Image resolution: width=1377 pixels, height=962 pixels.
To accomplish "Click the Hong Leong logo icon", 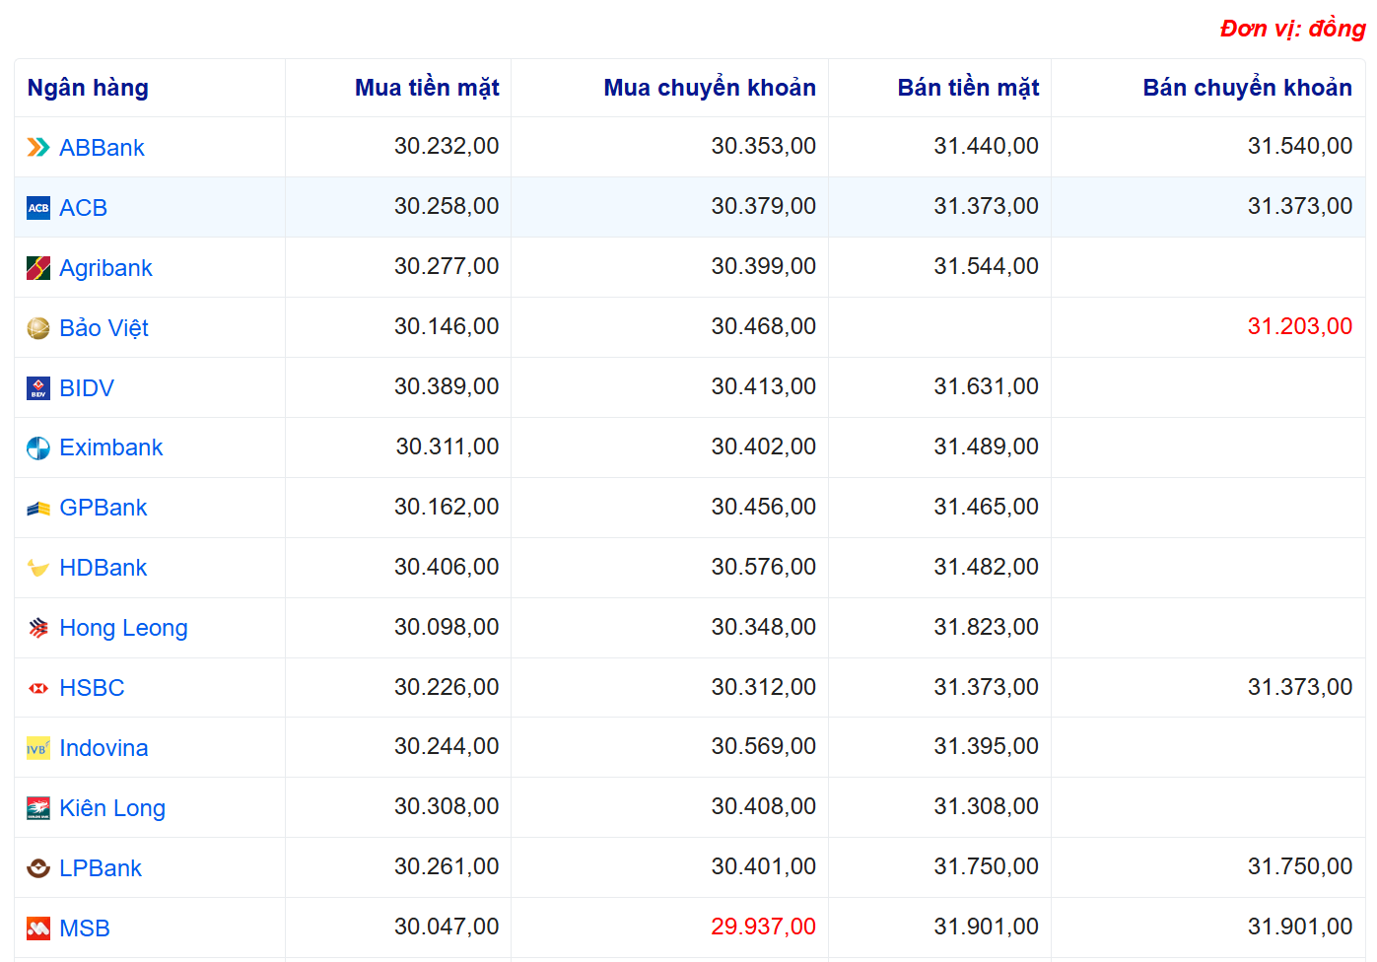I will (x=38, y=628).
